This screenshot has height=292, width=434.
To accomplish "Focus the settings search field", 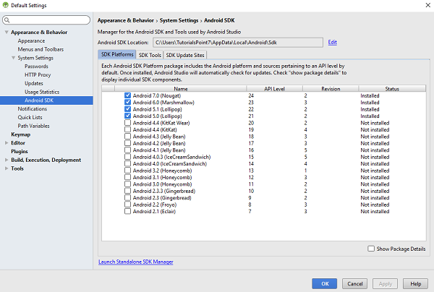I will coord(51,20).
